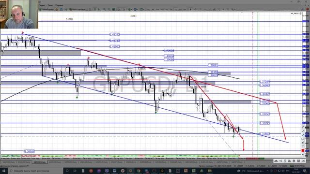This screenshot has height=174, width=310.
Task: Open the Сервис menu
Action: coord(42,5)
